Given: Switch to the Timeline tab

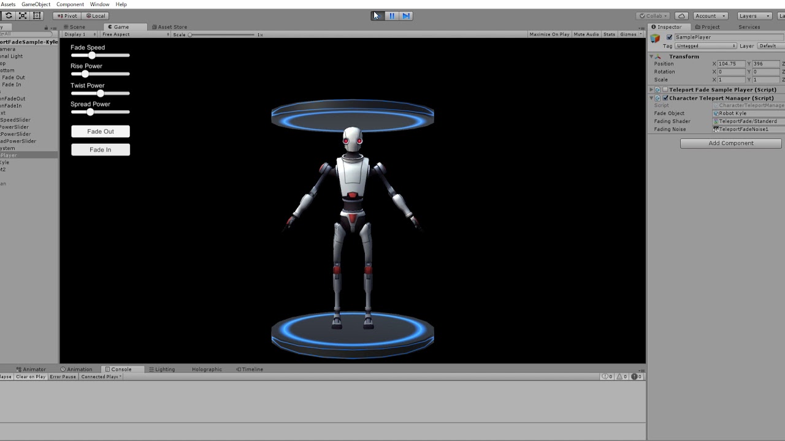Looking at the screenshot, I should (250, 369).
